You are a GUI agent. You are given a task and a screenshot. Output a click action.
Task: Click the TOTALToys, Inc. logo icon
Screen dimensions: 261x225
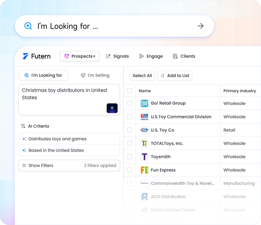[144, 143]
